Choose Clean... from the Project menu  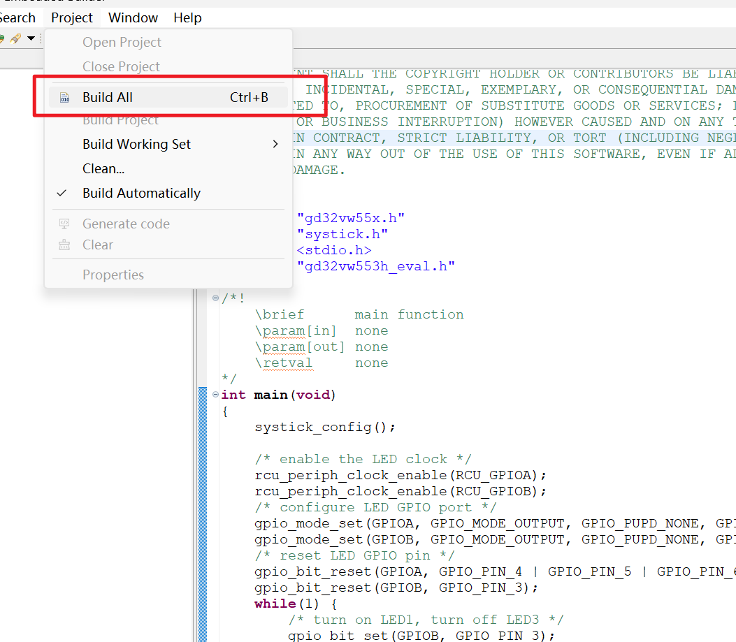pos(103,169)
